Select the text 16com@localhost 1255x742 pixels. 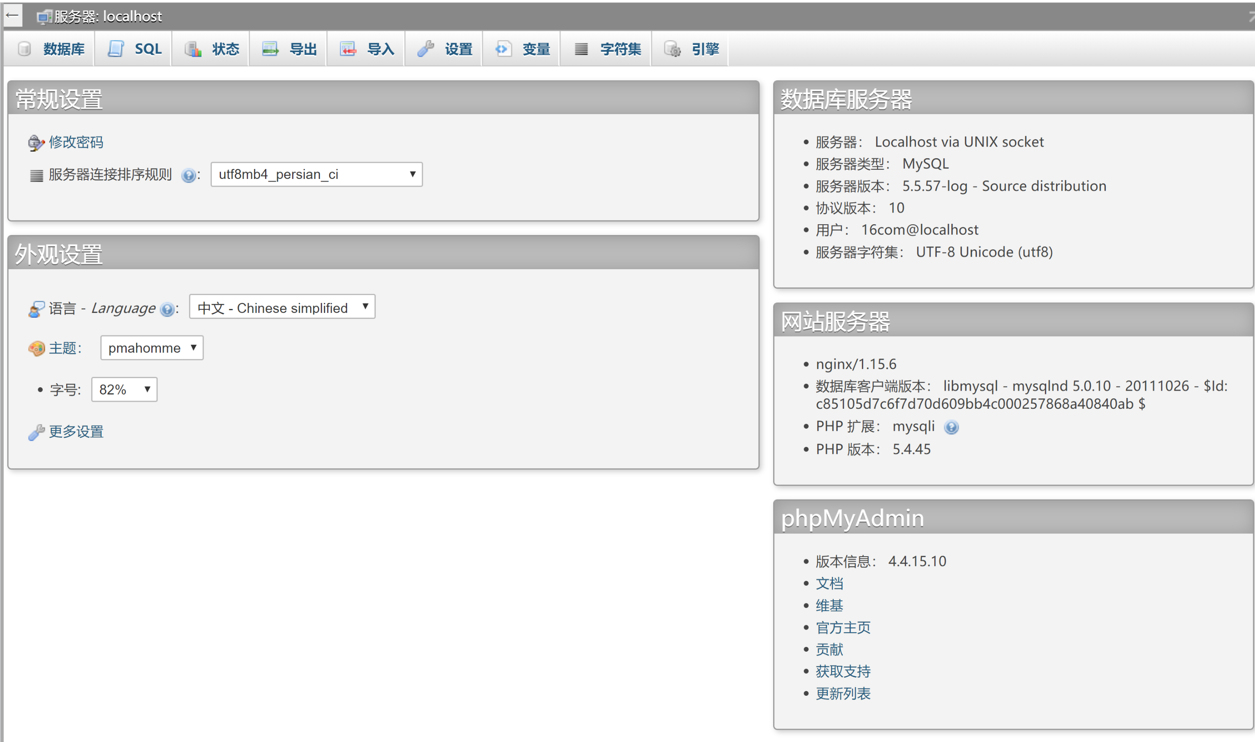click(x=919, y=230)
